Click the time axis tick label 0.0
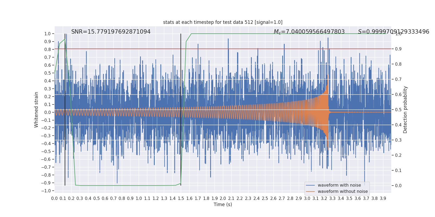This screenshot has width=435, height=217. (x=54, y=199)
